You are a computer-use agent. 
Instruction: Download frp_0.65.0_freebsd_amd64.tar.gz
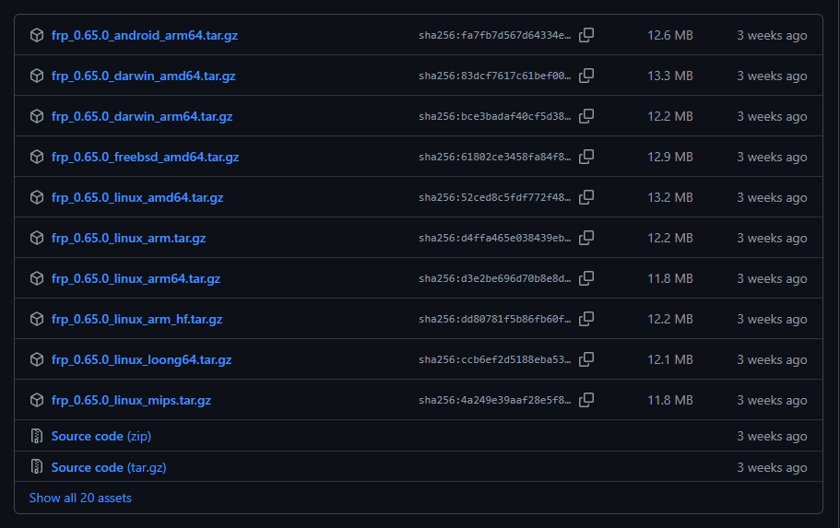(145, 157)
